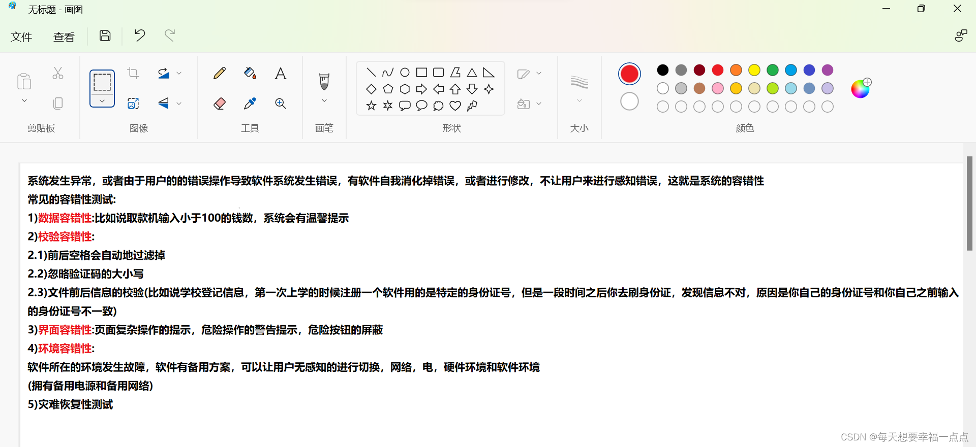Click the vertical scrollbar thumb
Screen dimensions: 976x447
tap(969, 203)
